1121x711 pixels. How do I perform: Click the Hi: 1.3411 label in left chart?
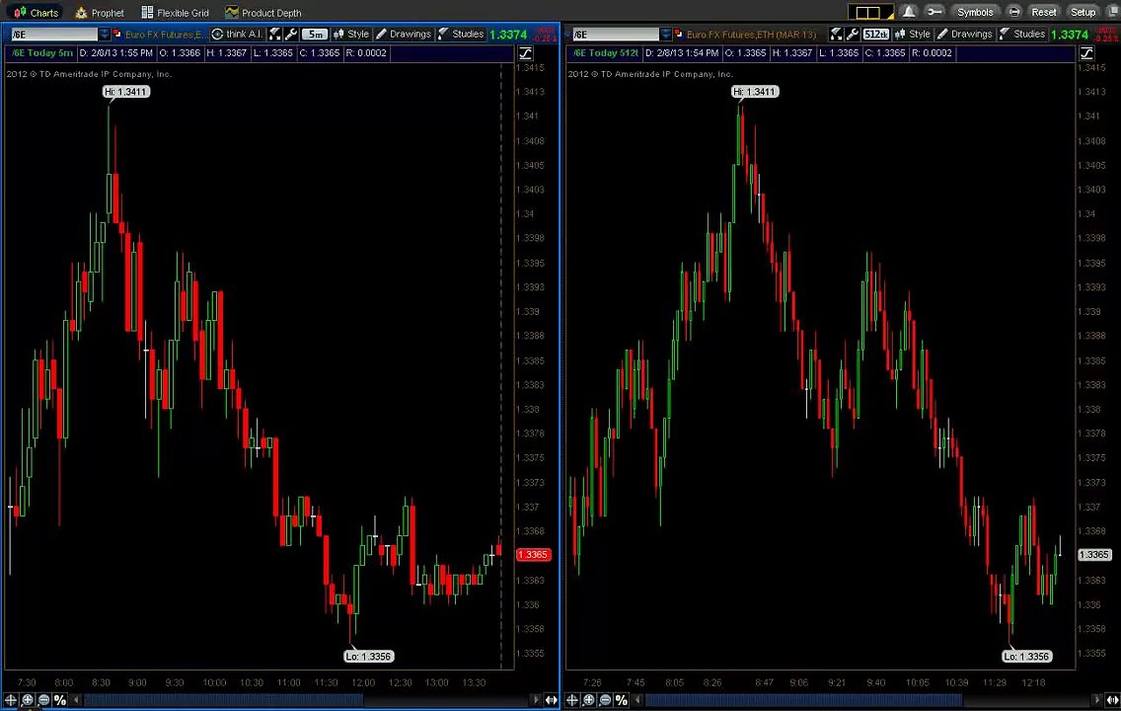pos(126,92)
